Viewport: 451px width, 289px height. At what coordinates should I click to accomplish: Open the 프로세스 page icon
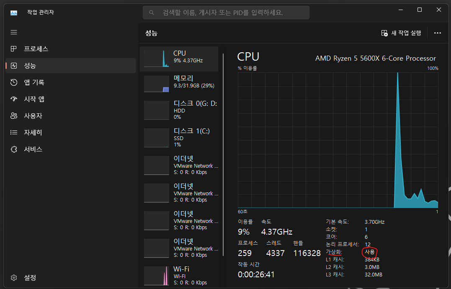13,49
